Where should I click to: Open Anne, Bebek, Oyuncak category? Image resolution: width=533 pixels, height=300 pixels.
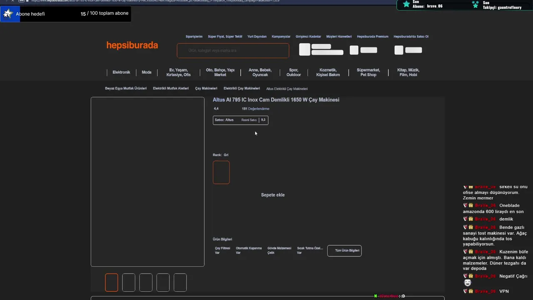tap(260, 72)
